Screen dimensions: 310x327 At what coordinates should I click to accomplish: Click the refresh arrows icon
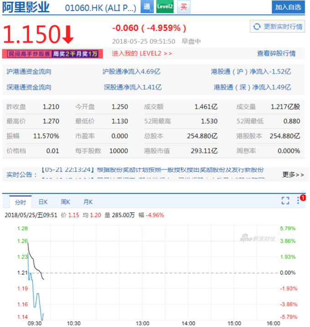(257, 26)
